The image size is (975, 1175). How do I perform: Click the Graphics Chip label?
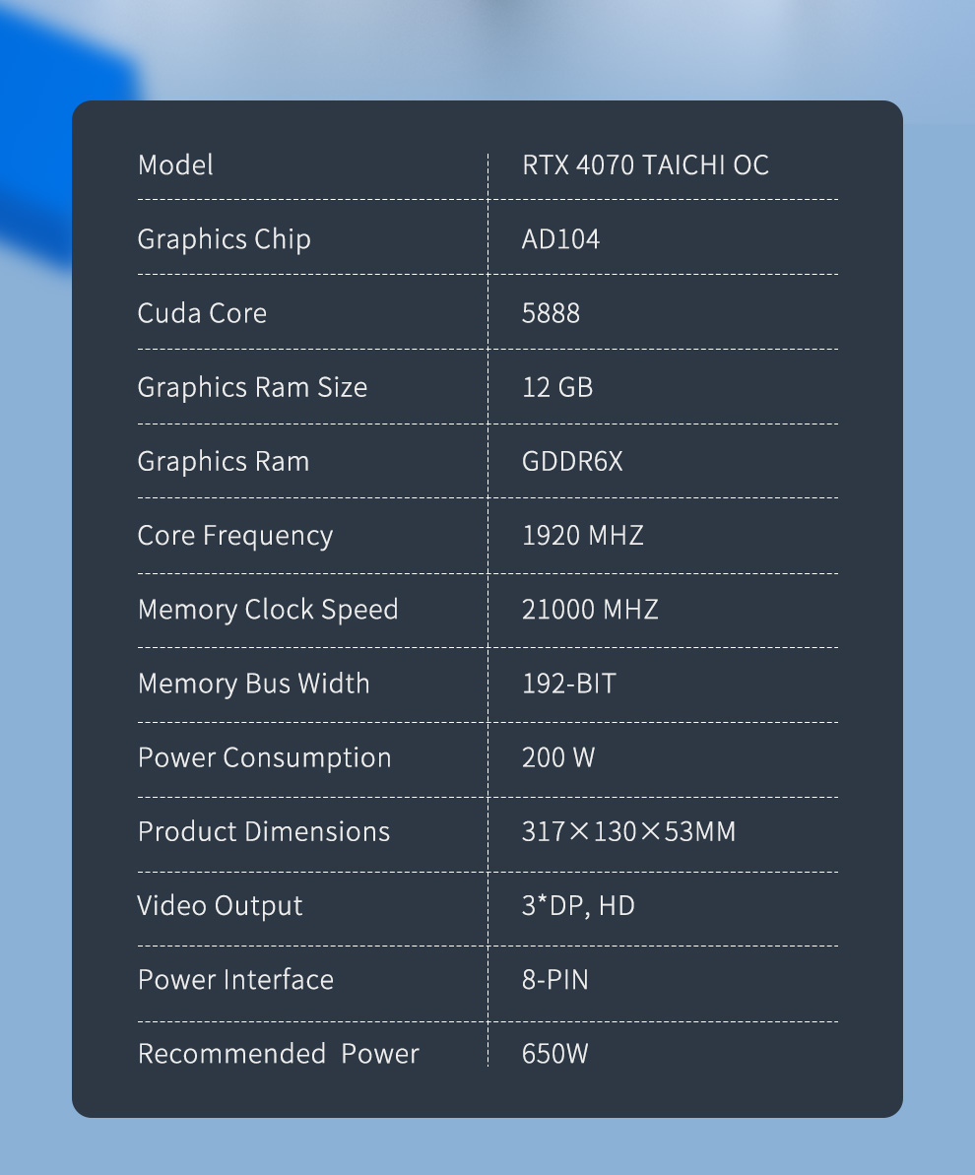click(x=225, y=239)
